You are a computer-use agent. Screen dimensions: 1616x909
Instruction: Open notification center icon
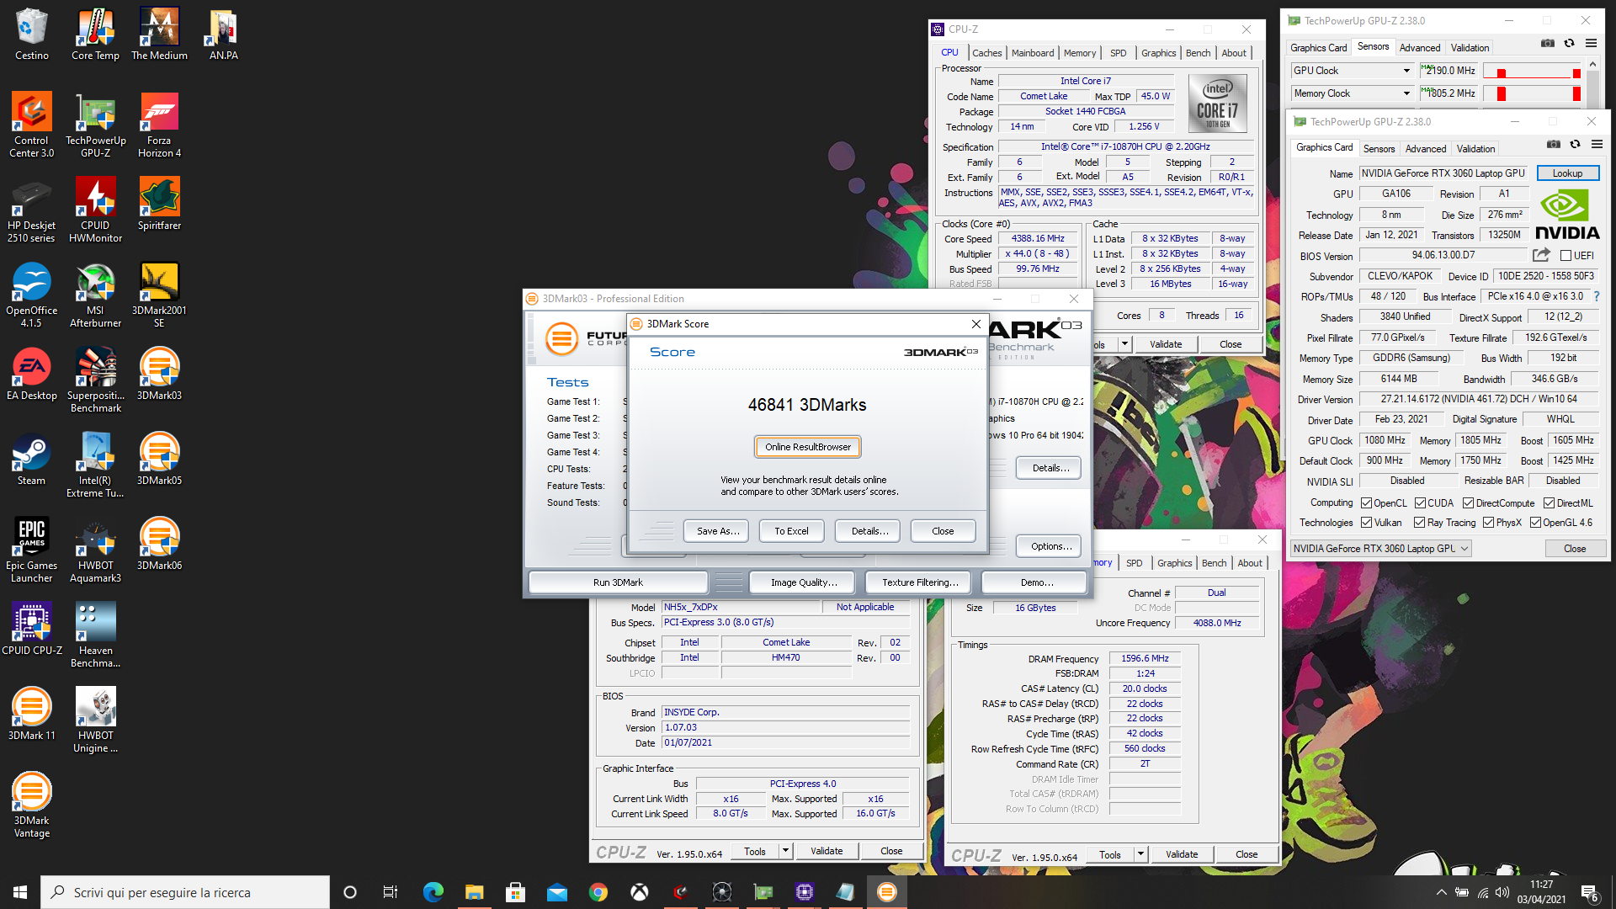[1590, 893]
